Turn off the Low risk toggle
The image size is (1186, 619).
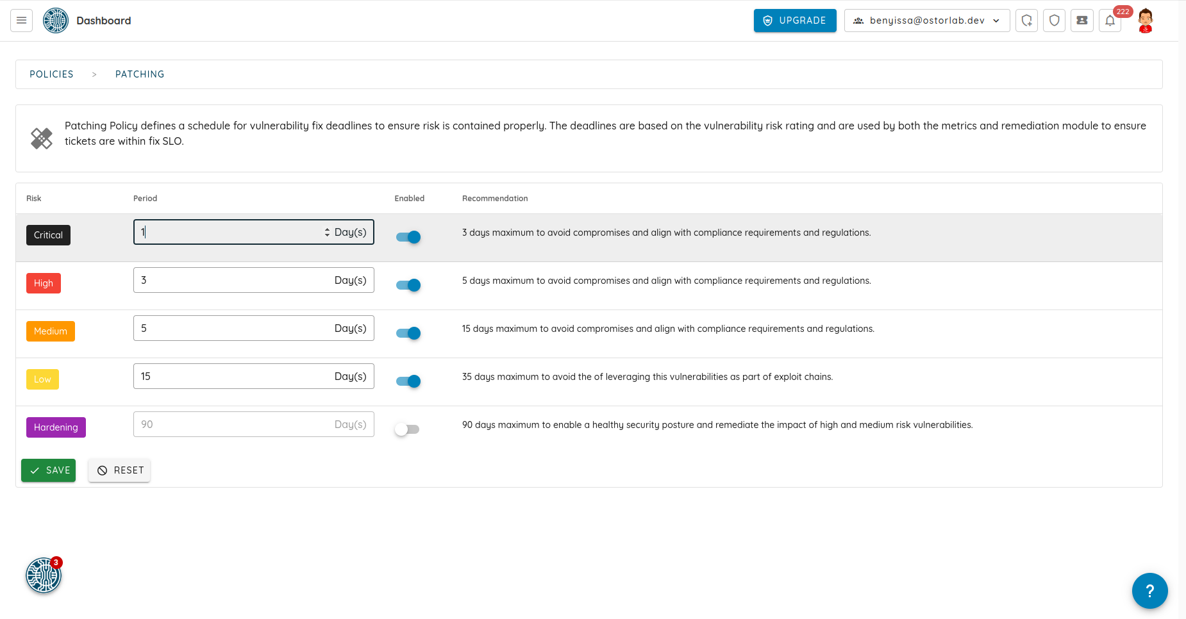pyautogui.click(x=408, y=381)
